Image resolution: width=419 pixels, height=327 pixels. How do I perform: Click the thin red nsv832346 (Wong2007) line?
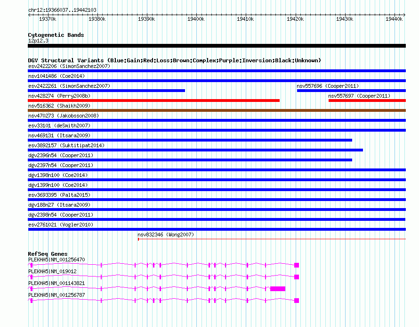(272, 239)
